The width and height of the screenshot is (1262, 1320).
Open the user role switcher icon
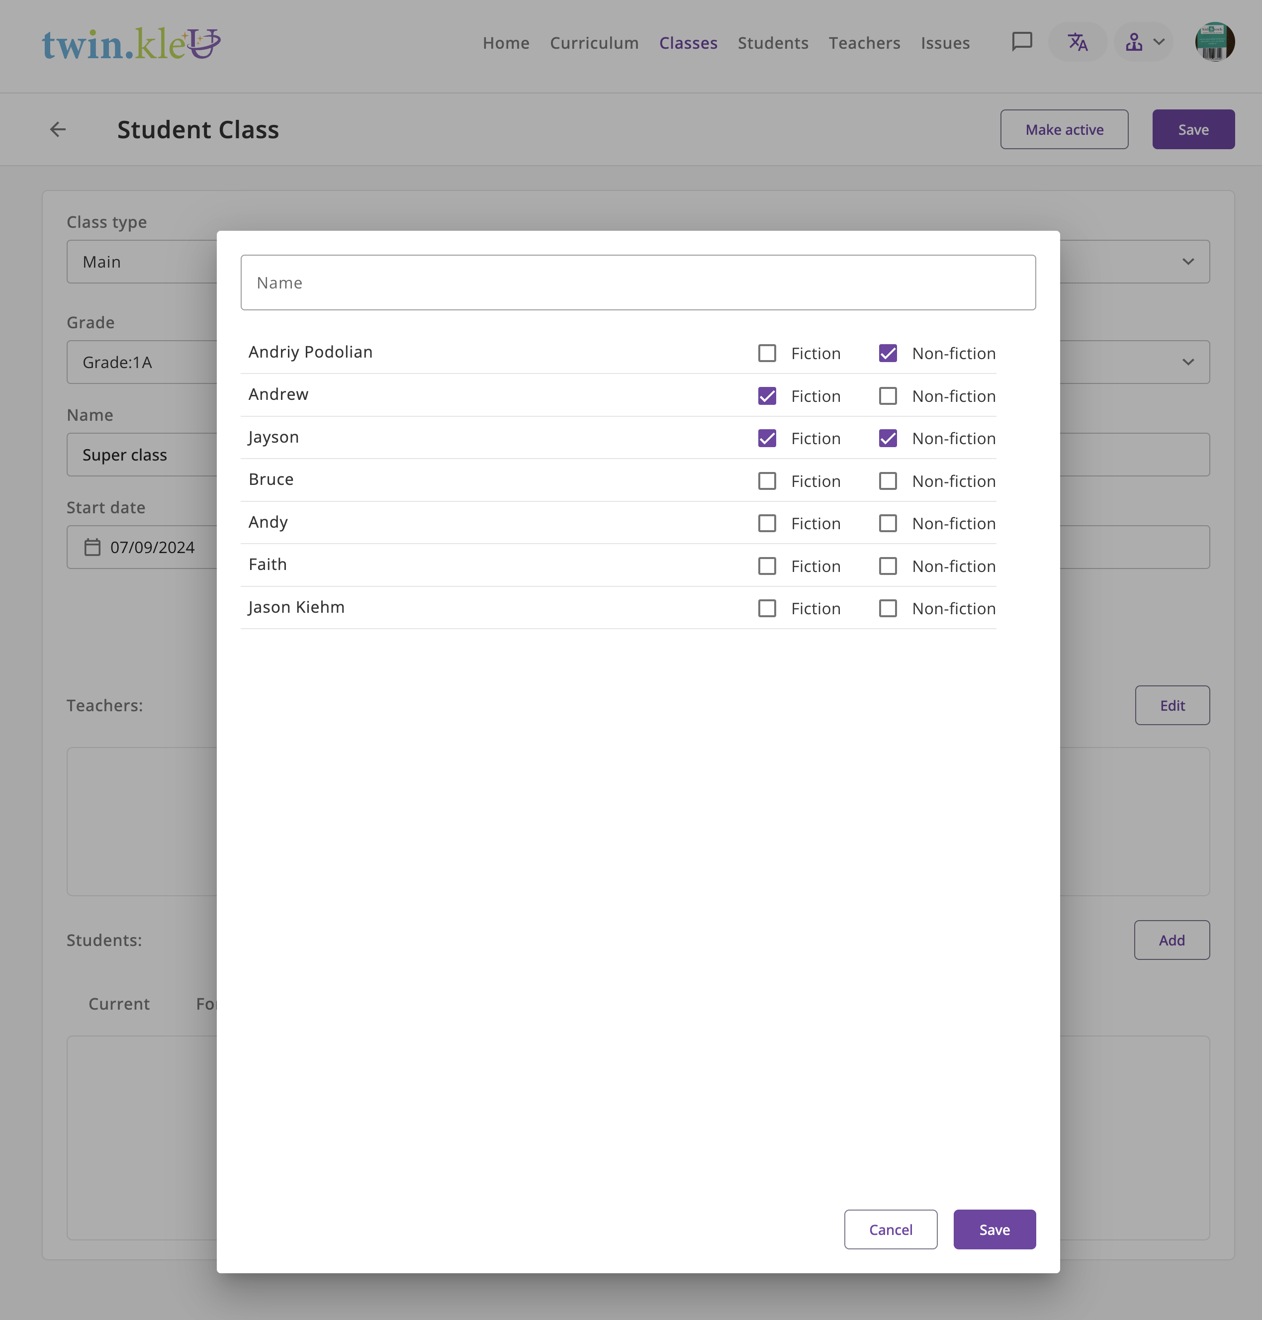(x=1143, y=42)
